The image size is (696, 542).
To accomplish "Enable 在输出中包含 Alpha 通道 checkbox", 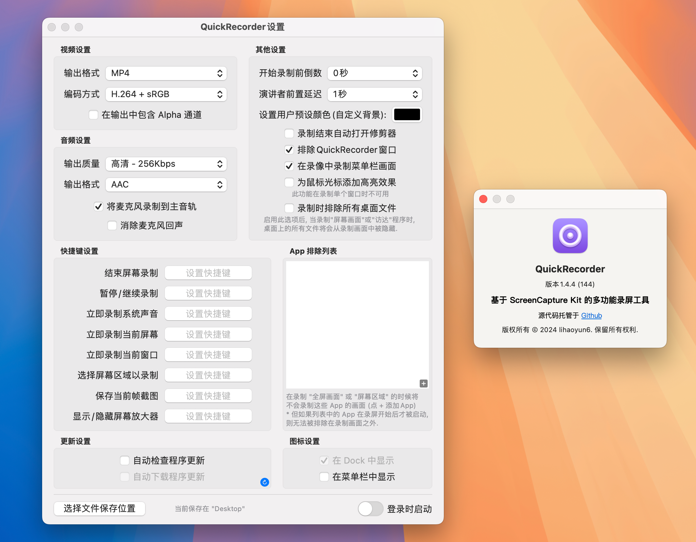I will pyautogui.click(x=93, y=115).
